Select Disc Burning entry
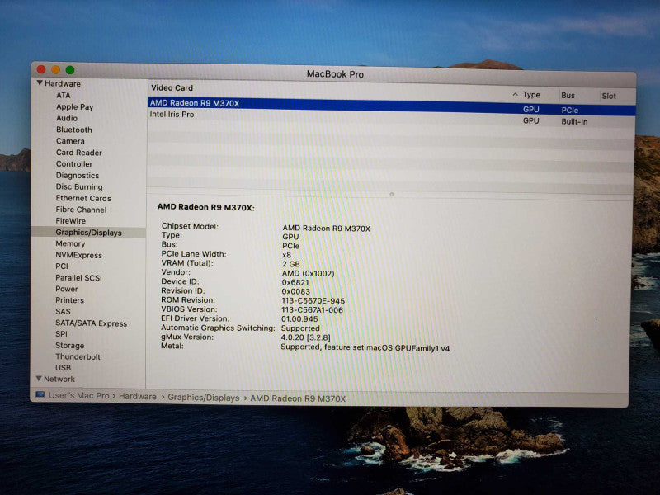 (79, 186)
